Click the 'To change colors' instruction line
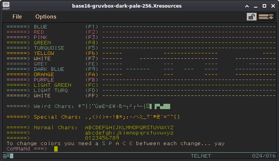The width and height of the screenshot is (279, 161). pyautogui.click(x=116, y=144)
